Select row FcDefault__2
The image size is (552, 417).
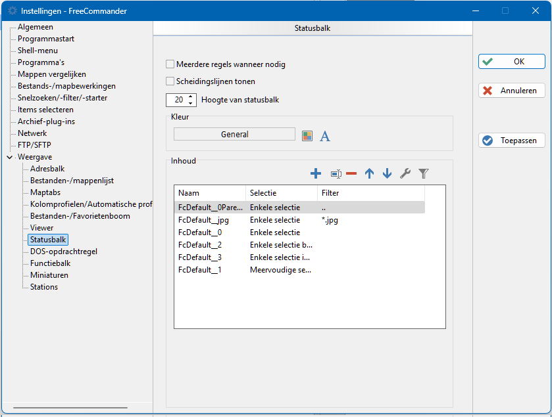299,245
